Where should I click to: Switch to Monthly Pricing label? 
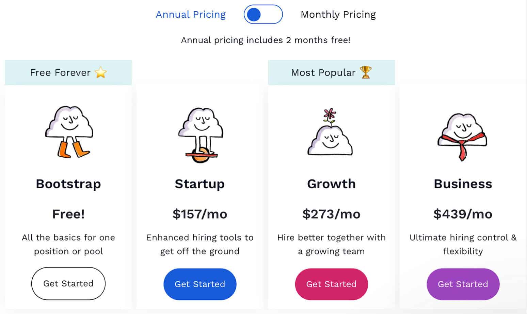tap(338, 15)
